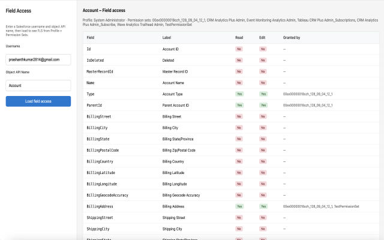Click the Billing Longitude label
Viewport: 384px width, 240px height.
pyautogui.click(x=175, y=184)
